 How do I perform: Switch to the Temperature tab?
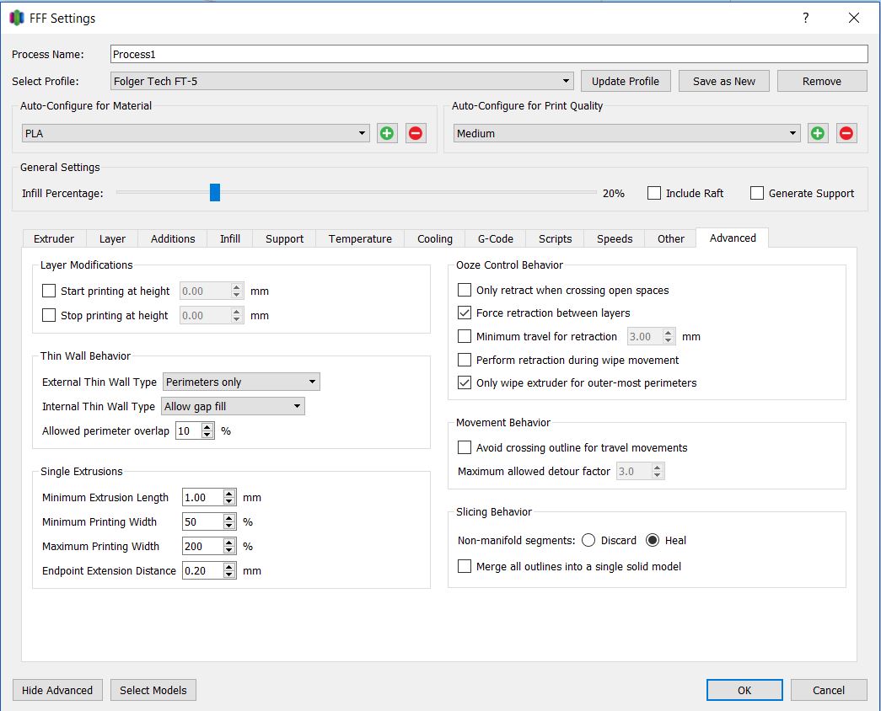pos(360,238)
